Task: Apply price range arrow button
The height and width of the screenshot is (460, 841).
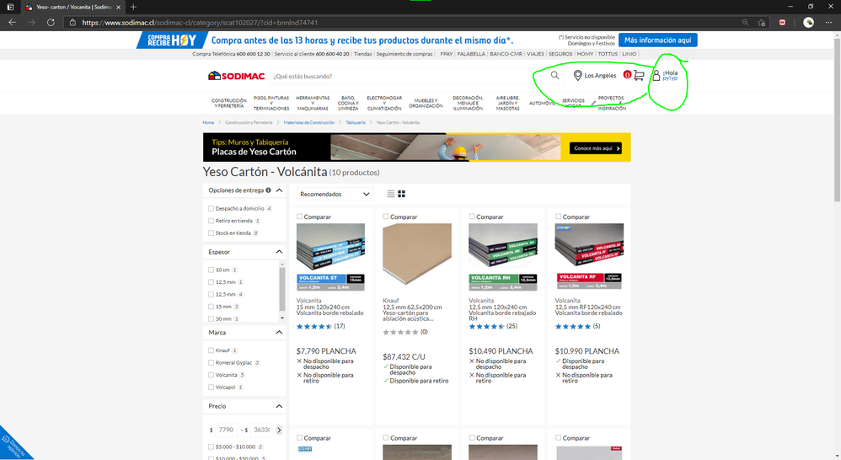Action: click(279, 430)
